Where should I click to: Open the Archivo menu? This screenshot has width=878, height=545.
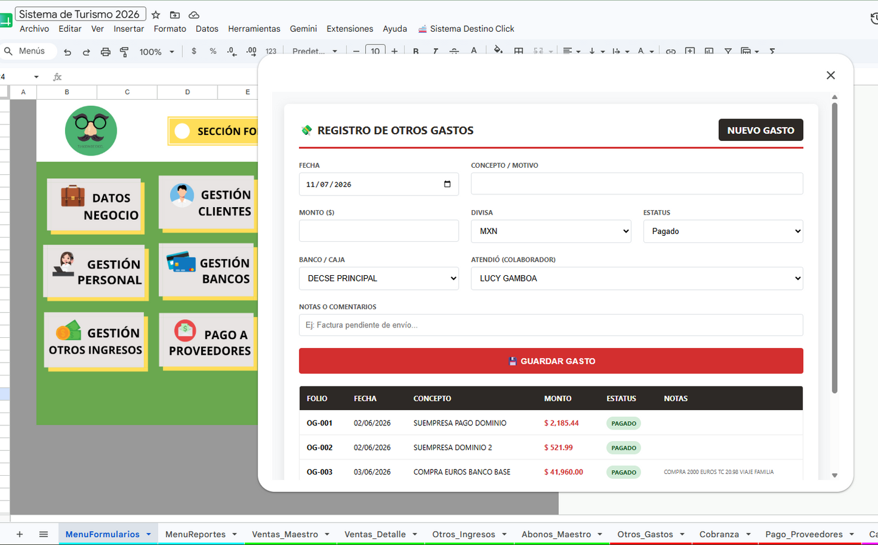coord(34,29)
